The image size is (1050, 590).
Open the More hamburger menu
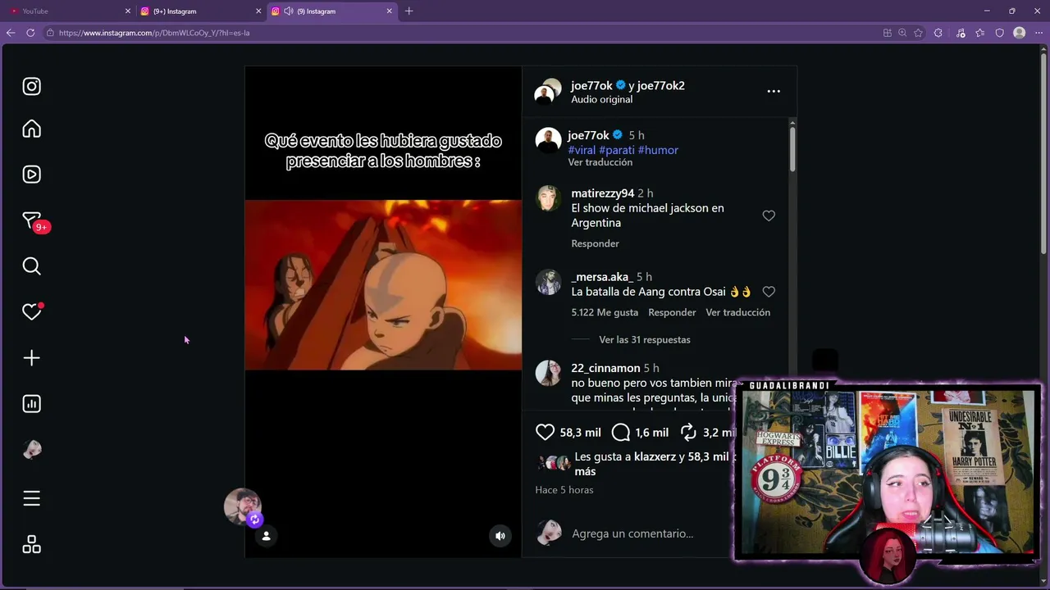click(x=31, y=498)
